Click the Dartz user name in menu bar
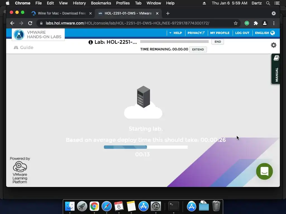This screenshot has height=214, width=286. [x=256, y=3]
